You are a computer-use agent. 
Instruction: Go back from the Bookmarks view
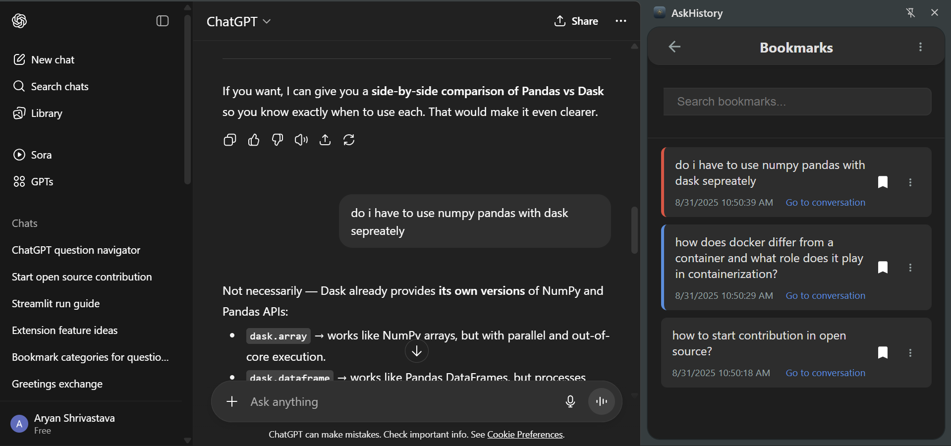point(674,47)
